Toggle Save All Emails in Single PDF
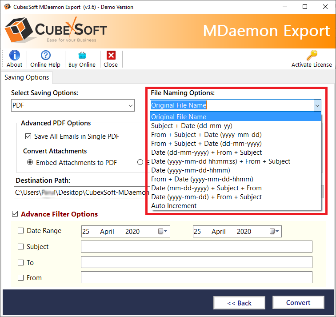Screen dimensions: 336x317 [x=28, y=136]
